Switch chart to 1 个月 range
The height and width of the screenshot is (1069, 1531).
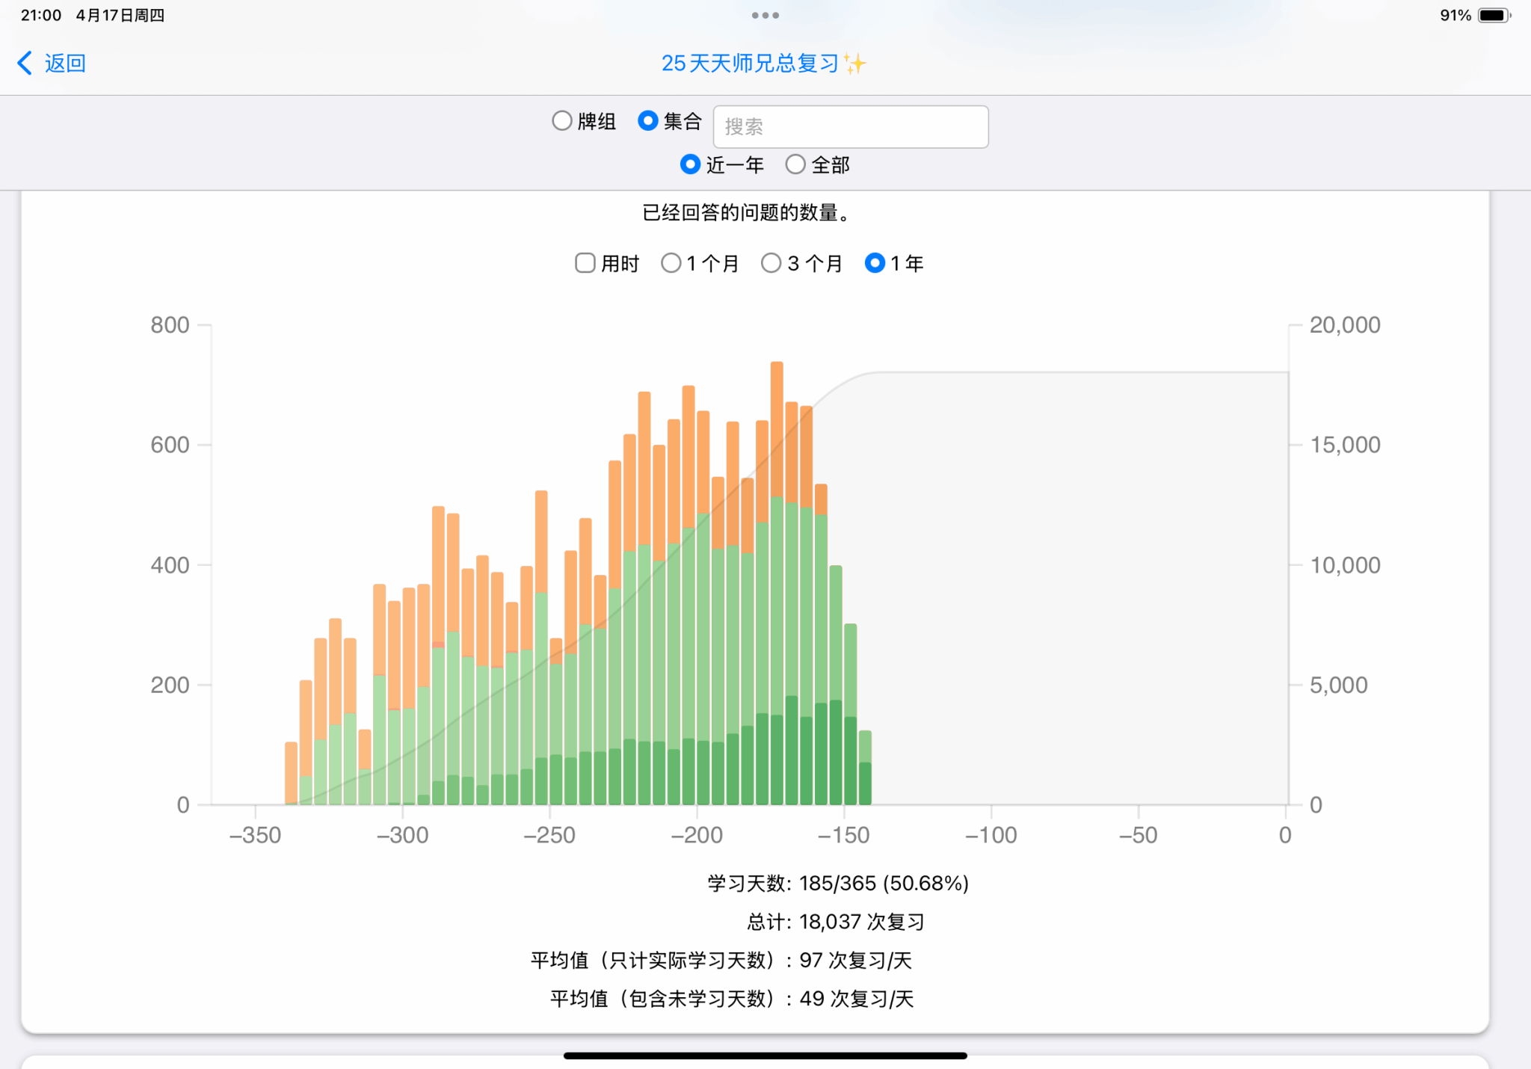(x=671, y=263)
